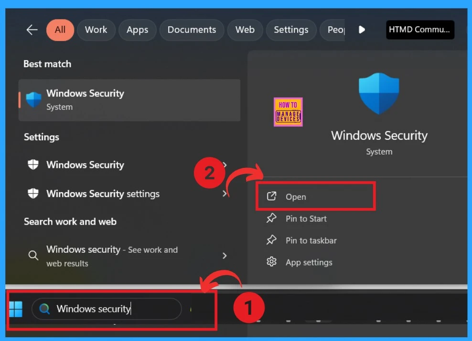472x341 pixels.
Task: Click the Search work and web heading
Action: (70, 222)
